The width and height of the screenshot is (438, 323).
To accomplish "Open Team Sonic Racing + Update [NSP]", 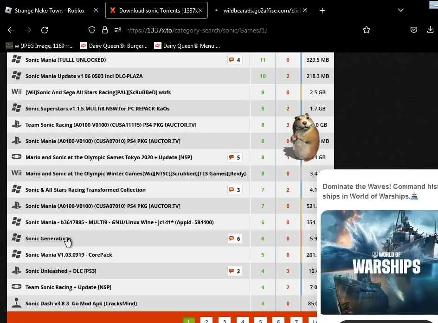I will pos(69,287).
